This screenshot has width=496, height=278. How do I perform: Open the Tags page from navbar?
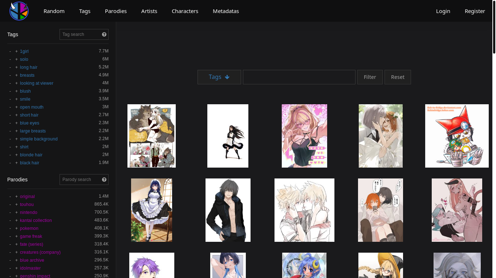(x=85, y=11)
